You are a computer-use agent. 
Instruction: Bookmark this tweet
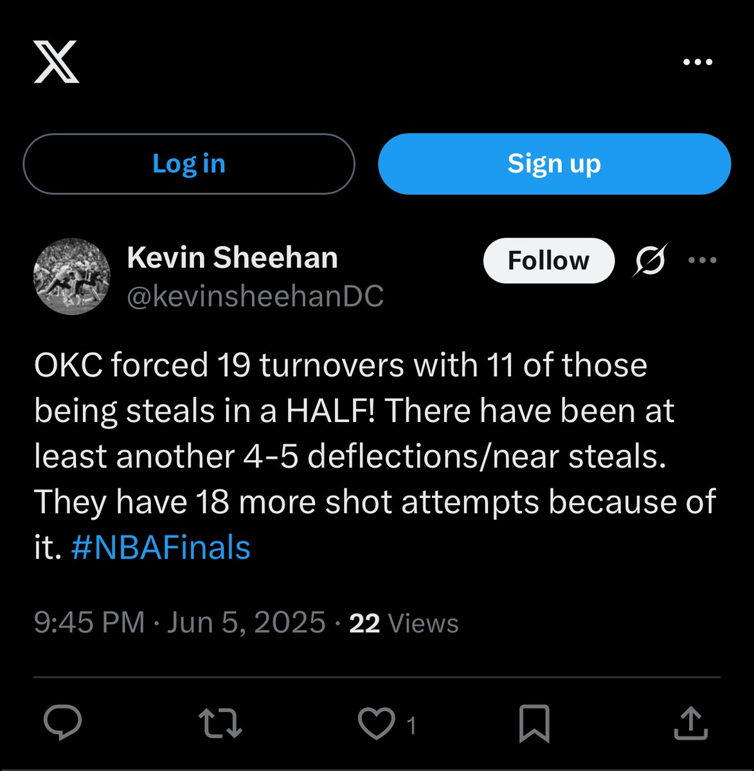tap(534, 723)
